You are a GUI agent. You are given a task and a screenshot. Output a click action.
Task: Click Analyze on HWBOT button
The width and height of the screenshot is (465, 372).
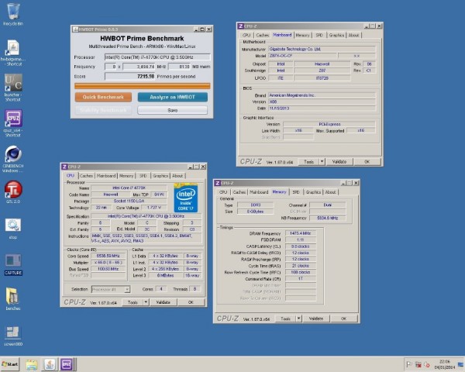tap(172, 97)
